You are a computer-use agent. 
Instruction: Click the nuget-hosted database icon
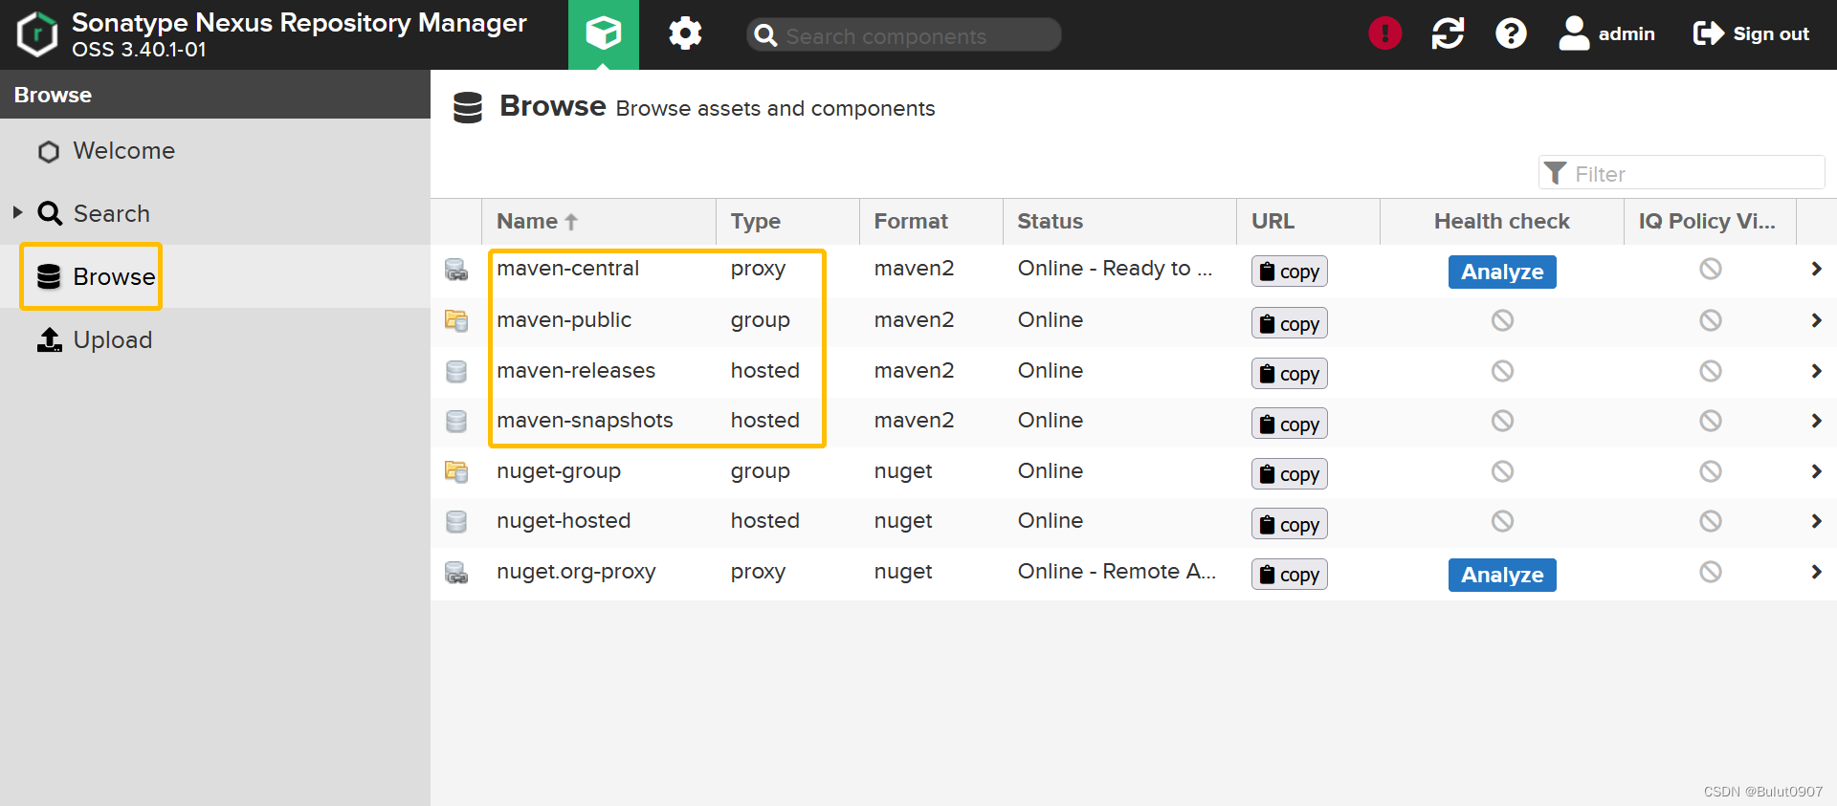click(456, 521)
